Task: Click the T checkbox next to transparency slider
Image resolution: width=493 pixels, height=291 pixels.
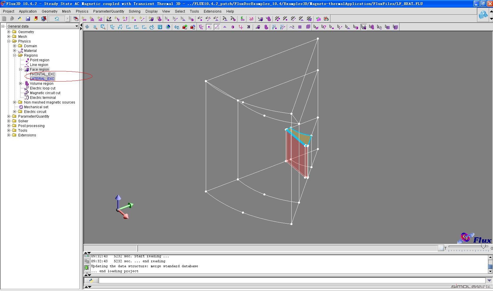Action: 441,248
